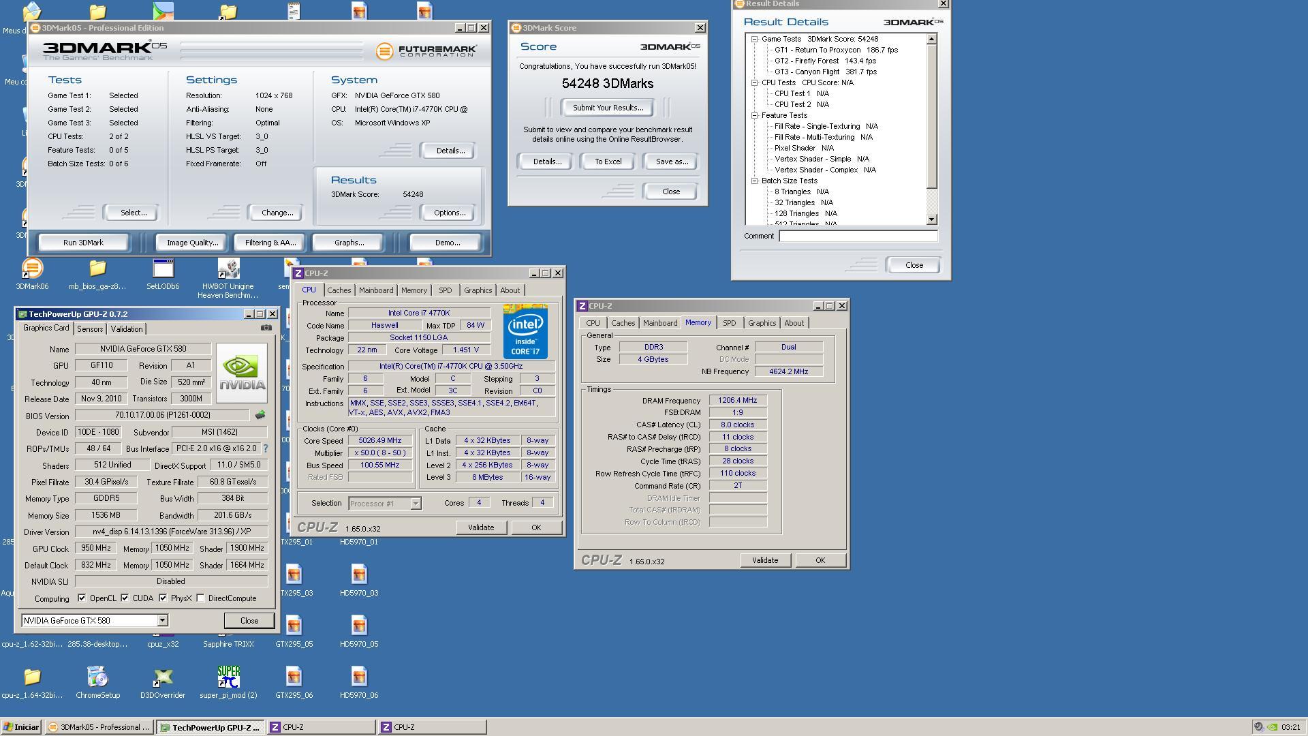1308x736 pixels.
Task: Open SPD tab in CPU-Z memory window
Action: tap(729, 323)
